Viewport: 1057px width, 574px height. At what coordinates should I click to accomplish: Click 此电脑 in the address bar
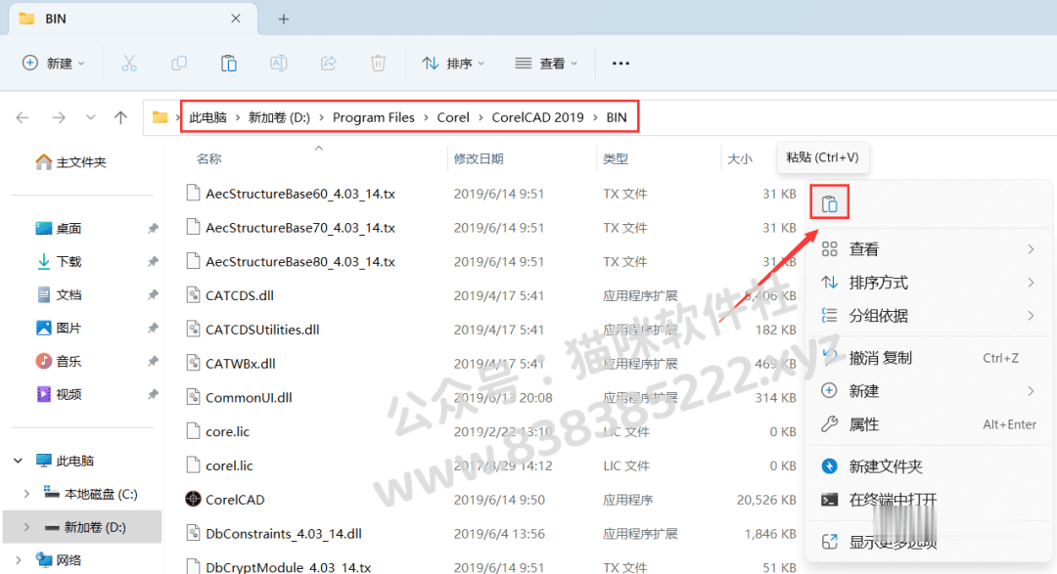[208, 118]
